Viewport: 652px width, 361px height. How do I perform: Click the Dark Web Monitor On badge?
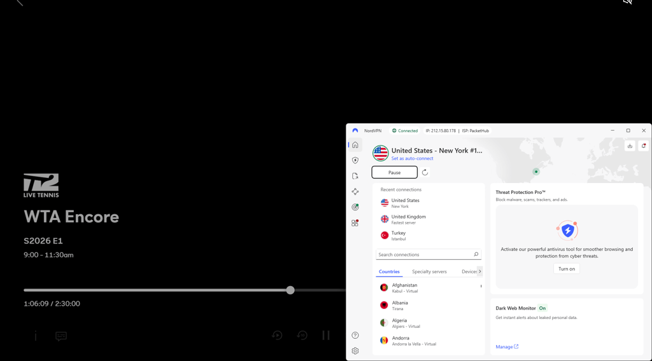(542, 308)
